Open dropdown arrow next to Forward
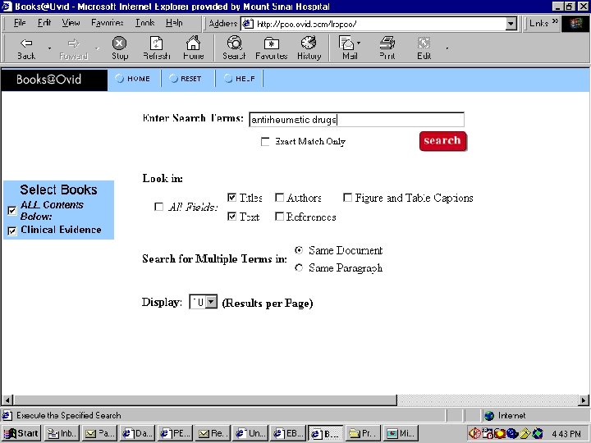591x443 pixels. [97, 48]
